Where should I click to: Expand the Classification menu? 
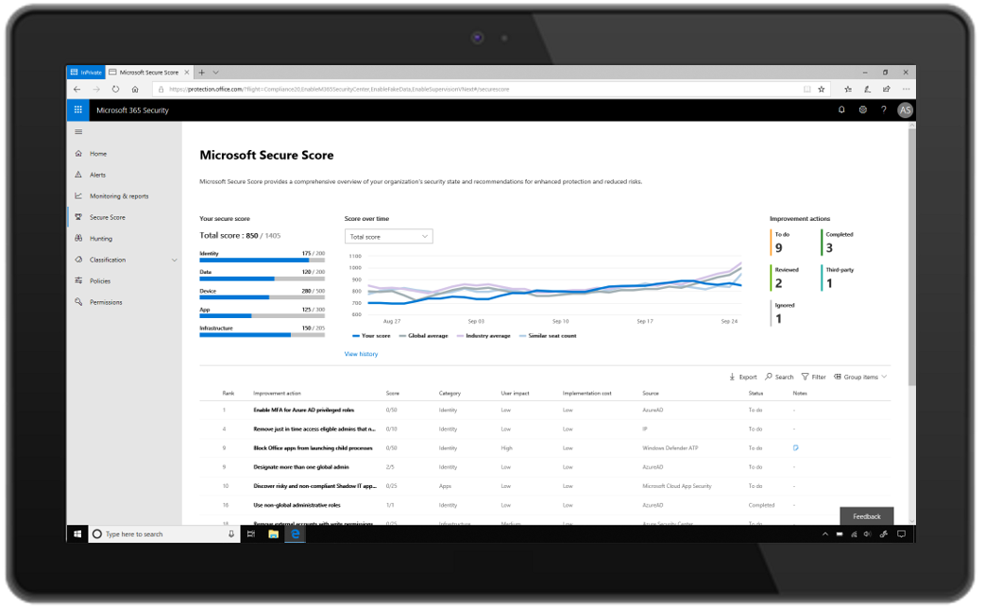(108, 259)
